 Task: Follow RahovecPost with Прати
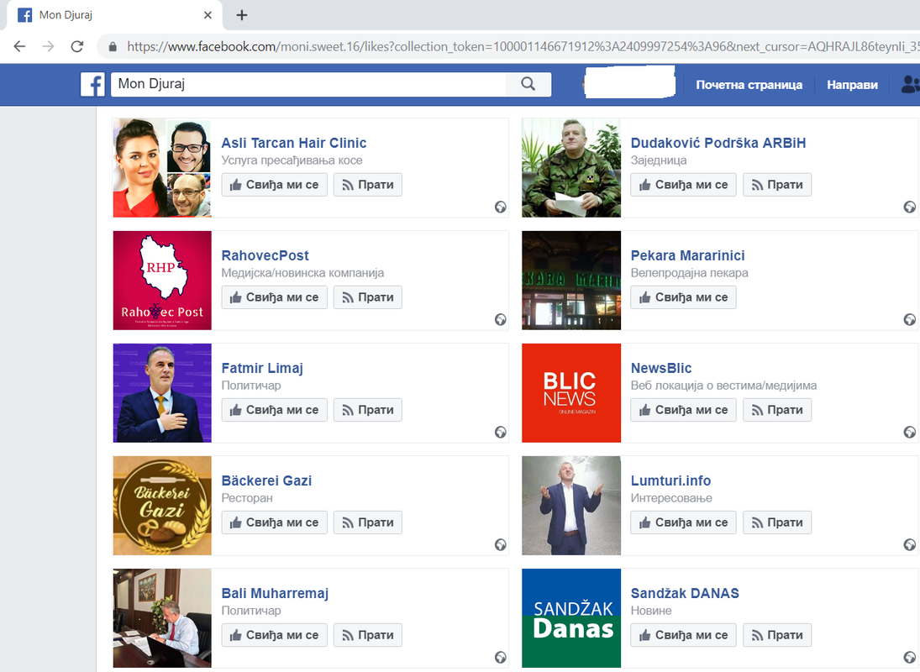coord(368,297)
